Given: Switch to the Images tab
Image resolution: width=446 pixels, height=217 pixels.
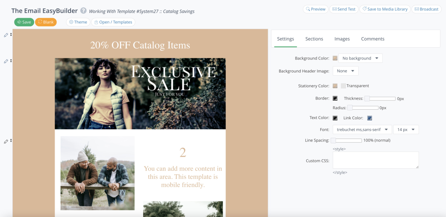Looking at the screenshot, I should click(342, 39).
